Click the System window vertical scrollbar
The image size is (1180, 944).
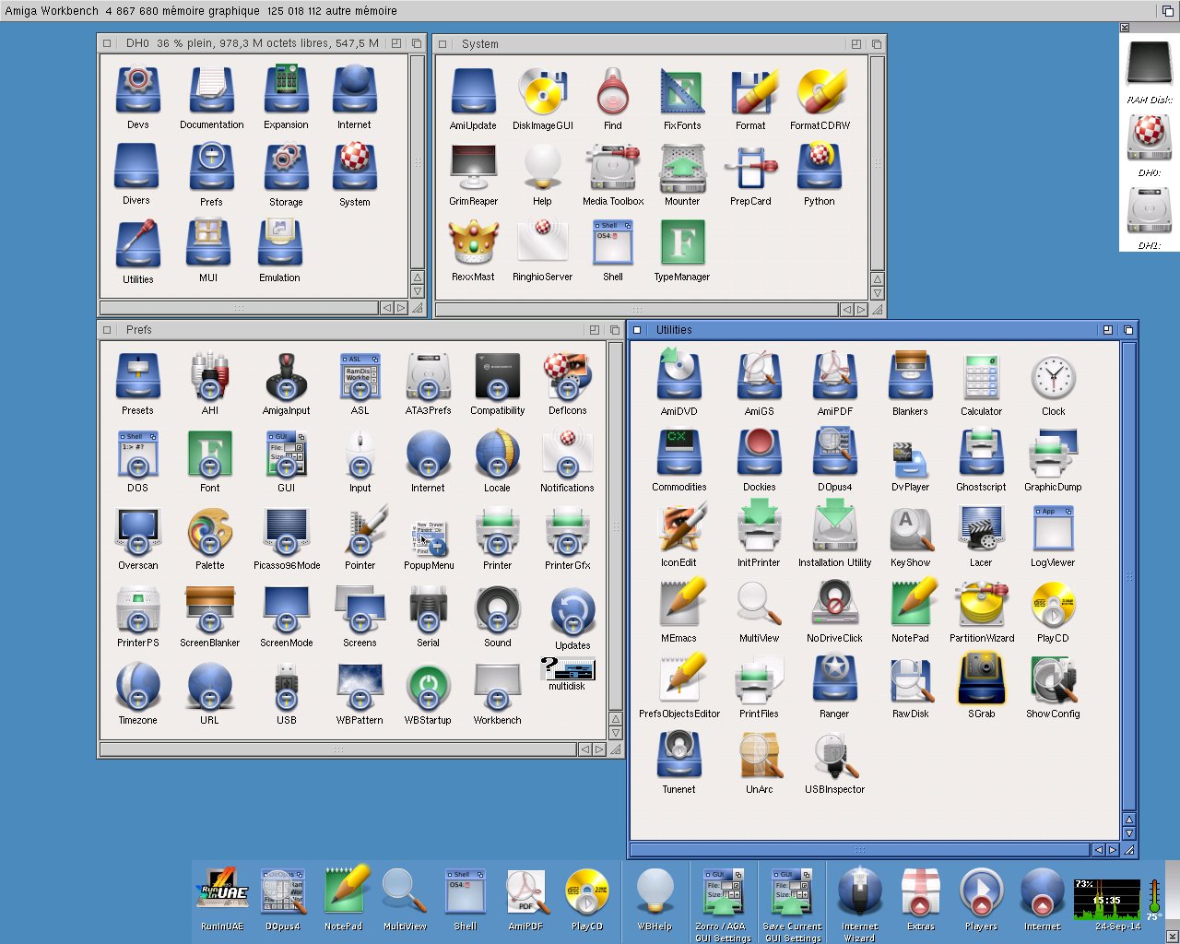(x=877, y=163)
